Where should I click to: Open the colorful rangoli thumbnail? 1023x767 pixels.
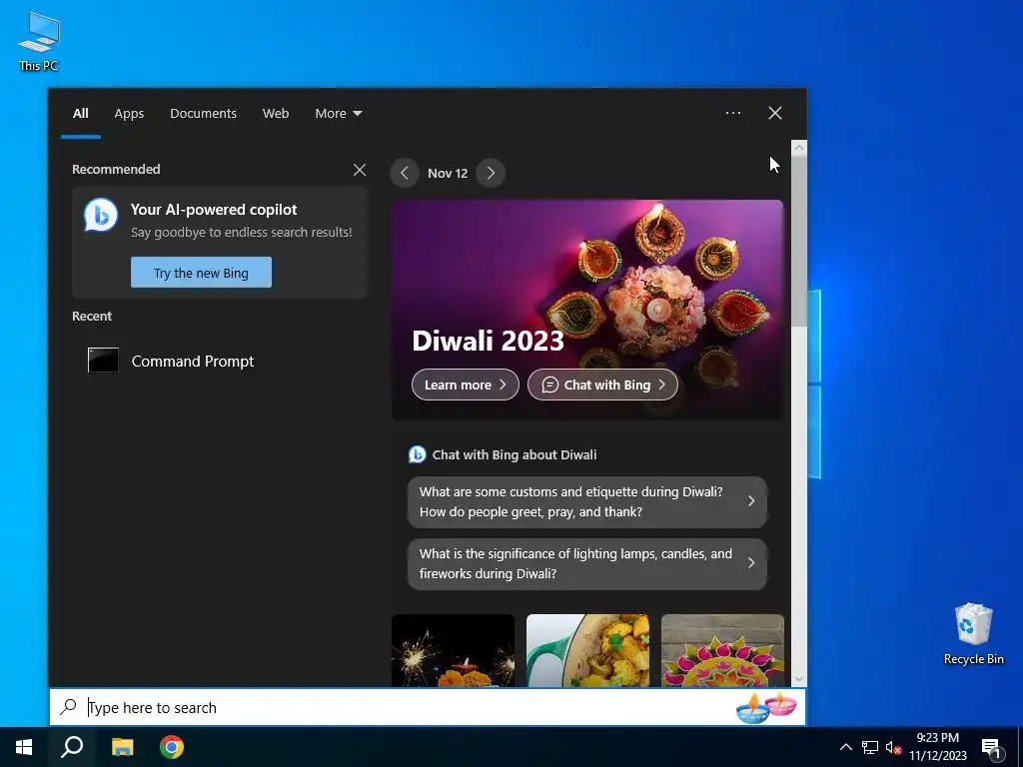click(723, 650)
